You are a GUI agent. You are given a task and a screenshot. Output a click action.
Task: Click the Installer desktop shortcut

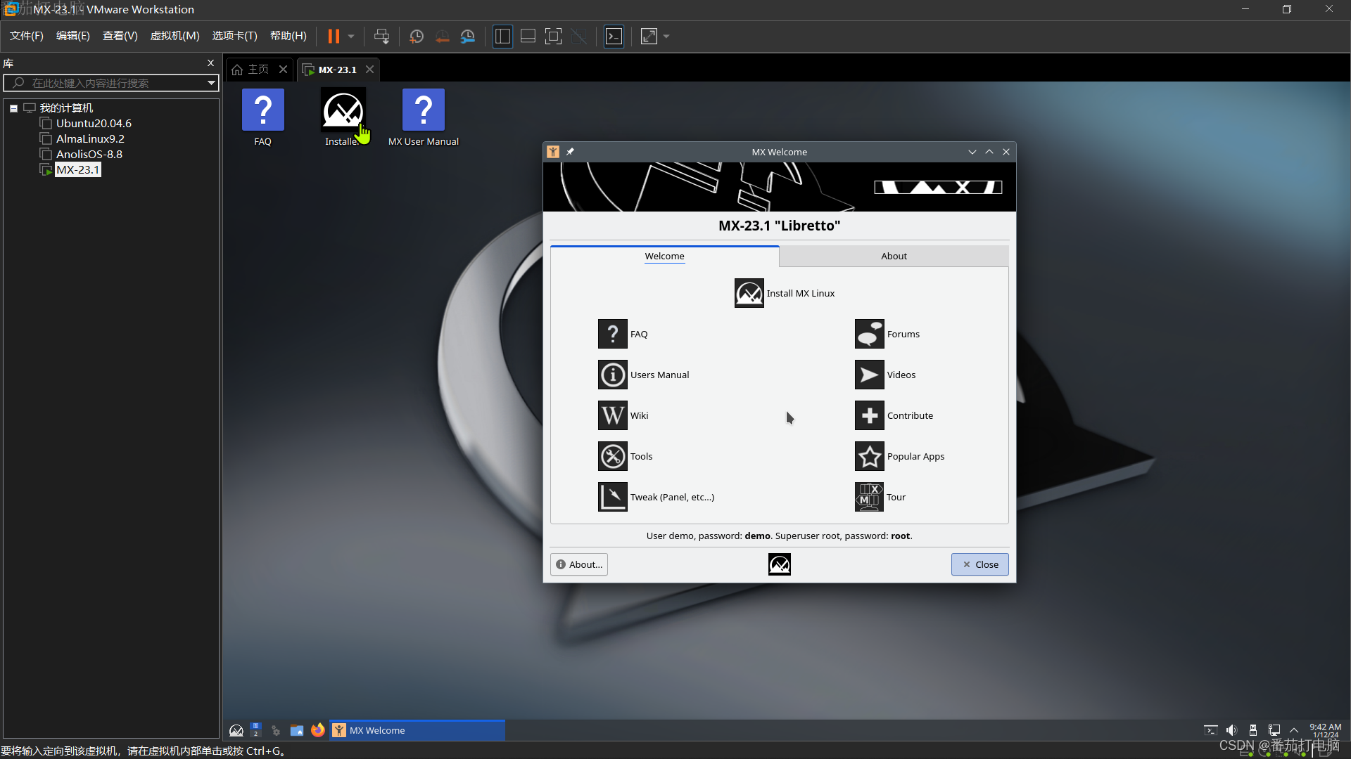(343, 117)
